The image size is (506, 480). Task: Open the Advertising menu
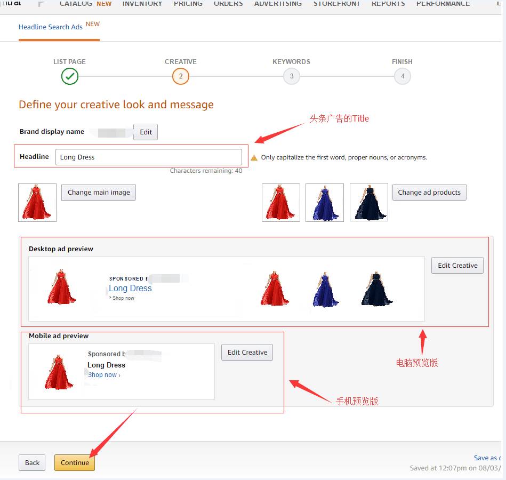point(278,4)
